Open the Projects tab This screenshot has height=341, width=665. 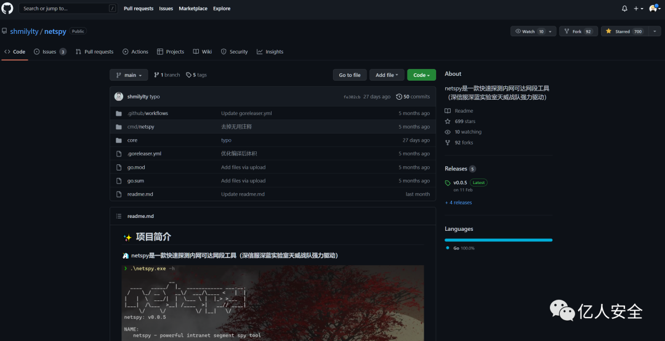pos(171,52)
